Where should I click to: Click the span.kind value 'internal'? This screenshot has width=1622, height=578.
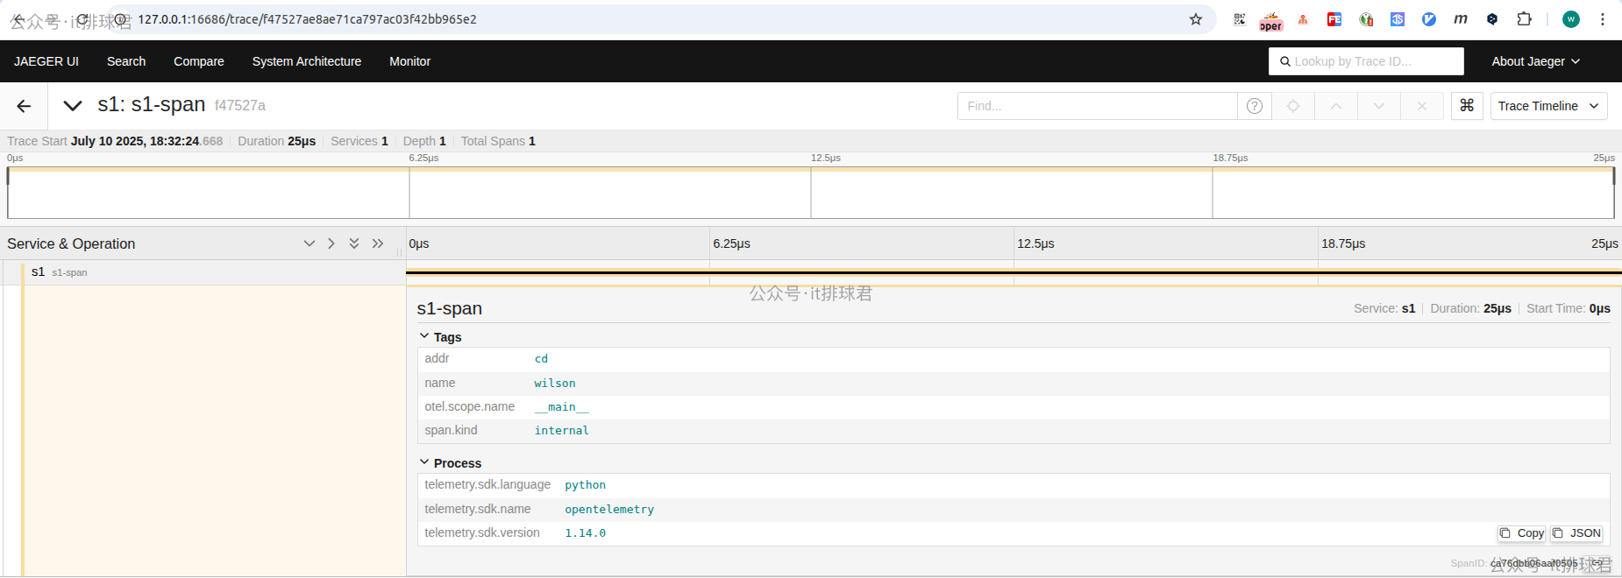562,431
